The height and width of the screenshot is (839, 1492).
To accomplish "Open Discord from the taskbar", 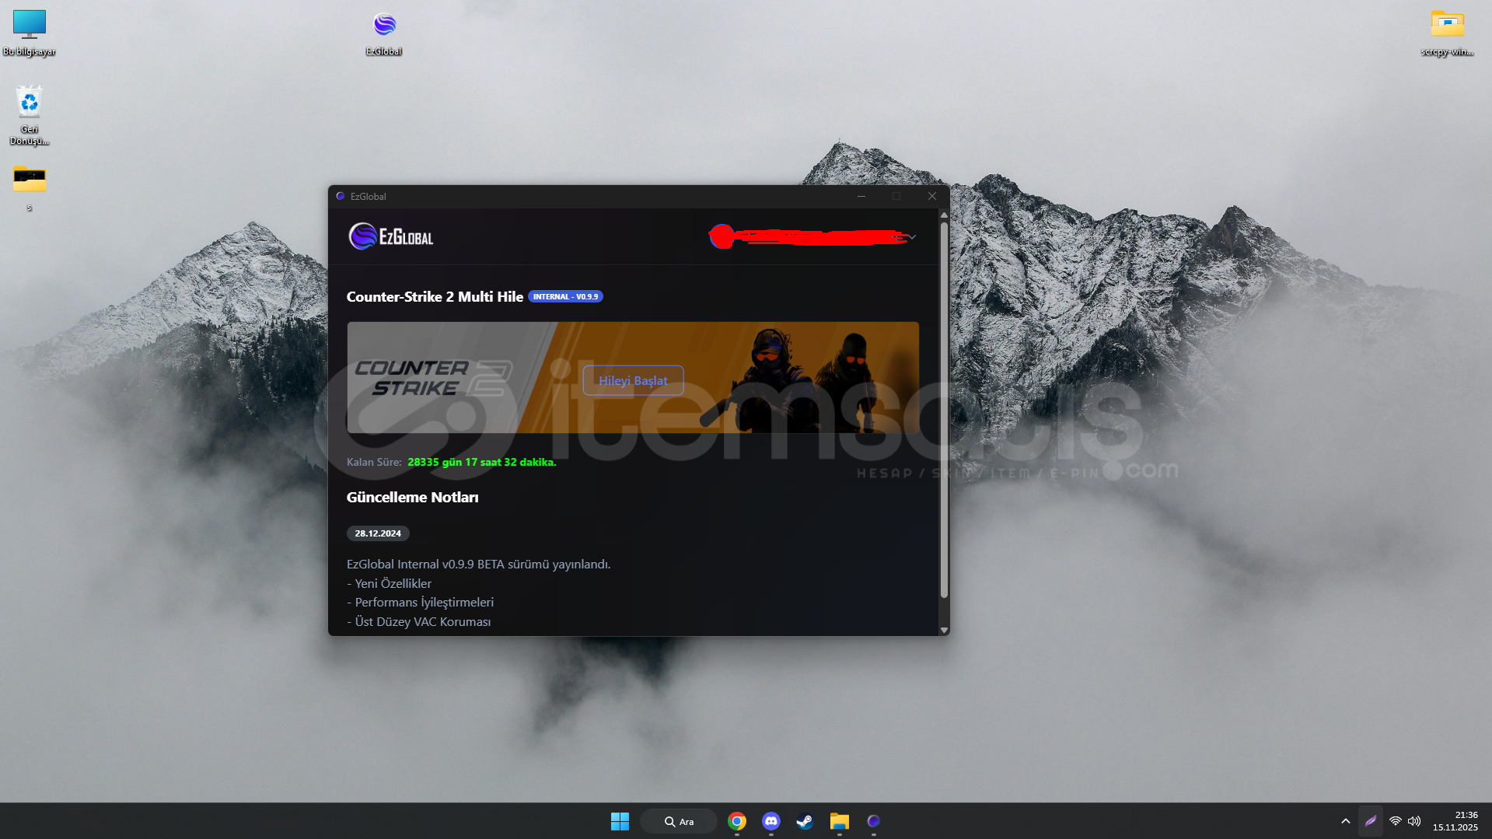I will click(771, 821).
